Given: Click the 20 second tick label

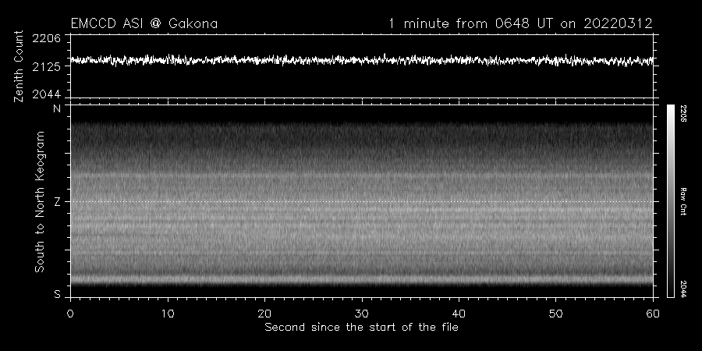Looking at the screenshot, I should [264, 314].
